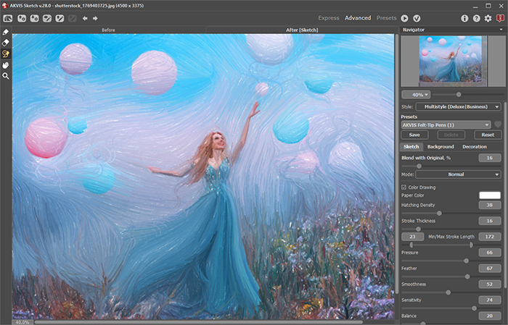
Task: Show program info via the info icon
Action: click(464, 17)
